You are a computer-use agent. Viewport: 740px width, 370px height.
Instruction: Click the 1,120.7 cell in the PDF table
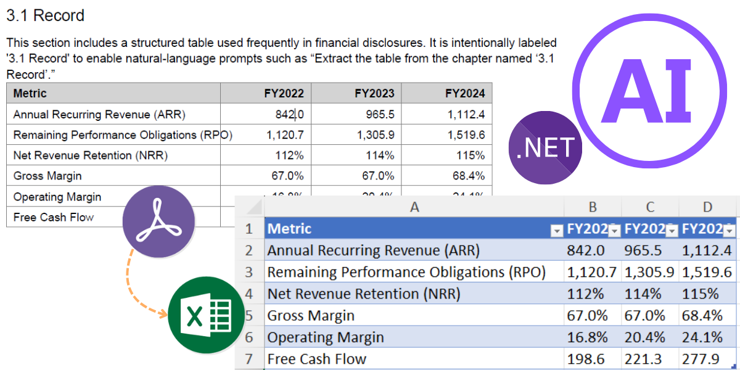click(x=266, y=134)
